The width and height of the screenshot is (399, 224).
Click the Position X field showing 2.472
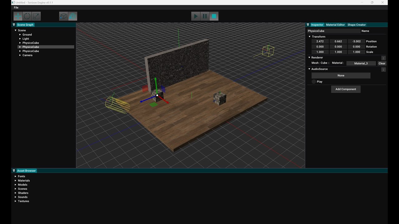(320, 41)
